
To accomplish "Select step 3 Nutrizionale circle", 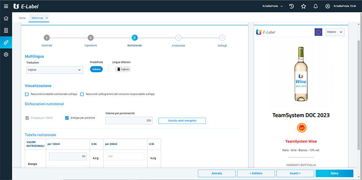I will click(135, 38).
